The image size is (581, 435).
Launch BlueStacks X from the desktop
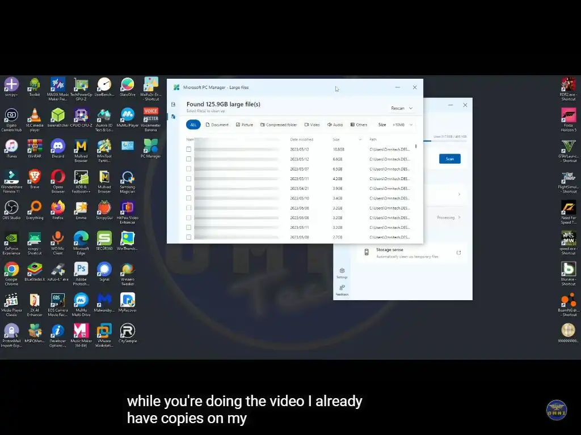[x=35, y=272]
